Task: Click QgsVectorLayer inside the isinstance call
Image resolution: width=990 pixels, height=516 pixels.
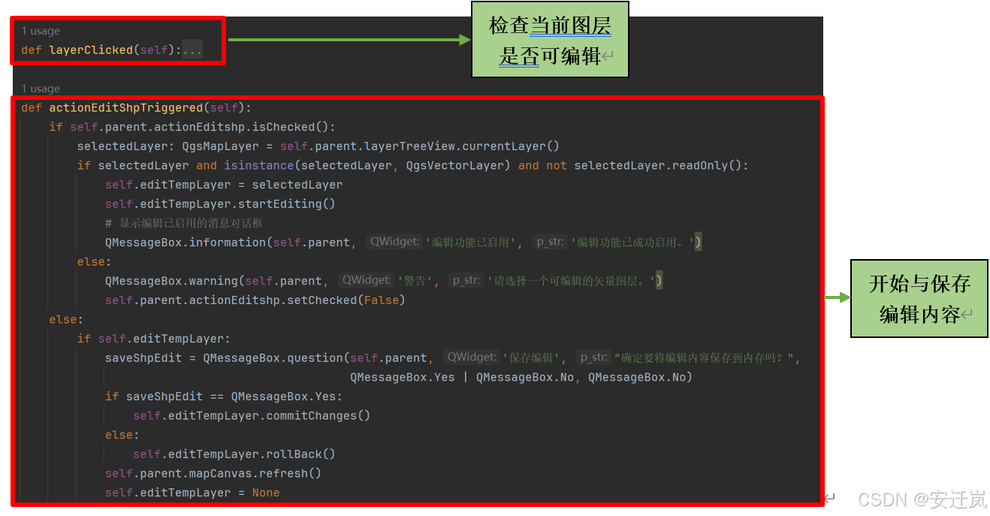Action: (x=458, y=165)
